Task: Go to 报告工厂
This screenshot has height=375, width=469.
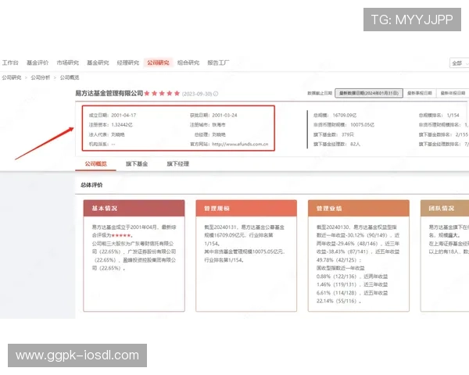Action: [x=218, y=62]
